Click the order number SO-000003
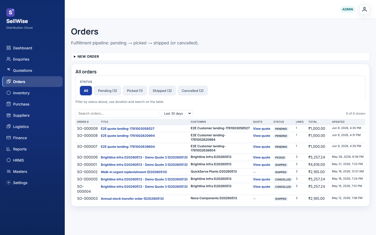Viewport: 376px width, 235px height. [87, 198]
